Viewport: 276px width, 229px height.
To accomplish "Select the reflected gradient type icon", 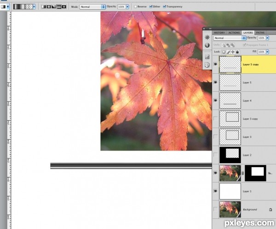I will point(59,7).
